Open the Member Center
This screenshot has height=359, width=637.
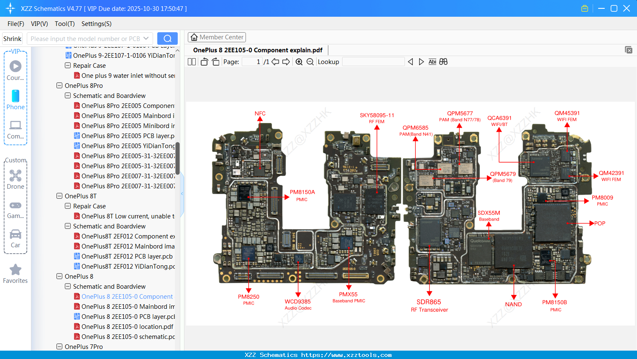point(217,37)
